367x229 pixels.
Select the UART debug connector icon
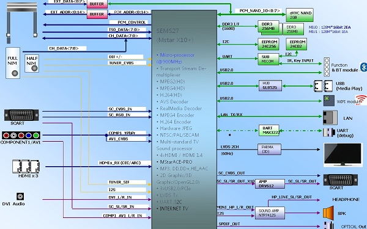click(329, 133)
